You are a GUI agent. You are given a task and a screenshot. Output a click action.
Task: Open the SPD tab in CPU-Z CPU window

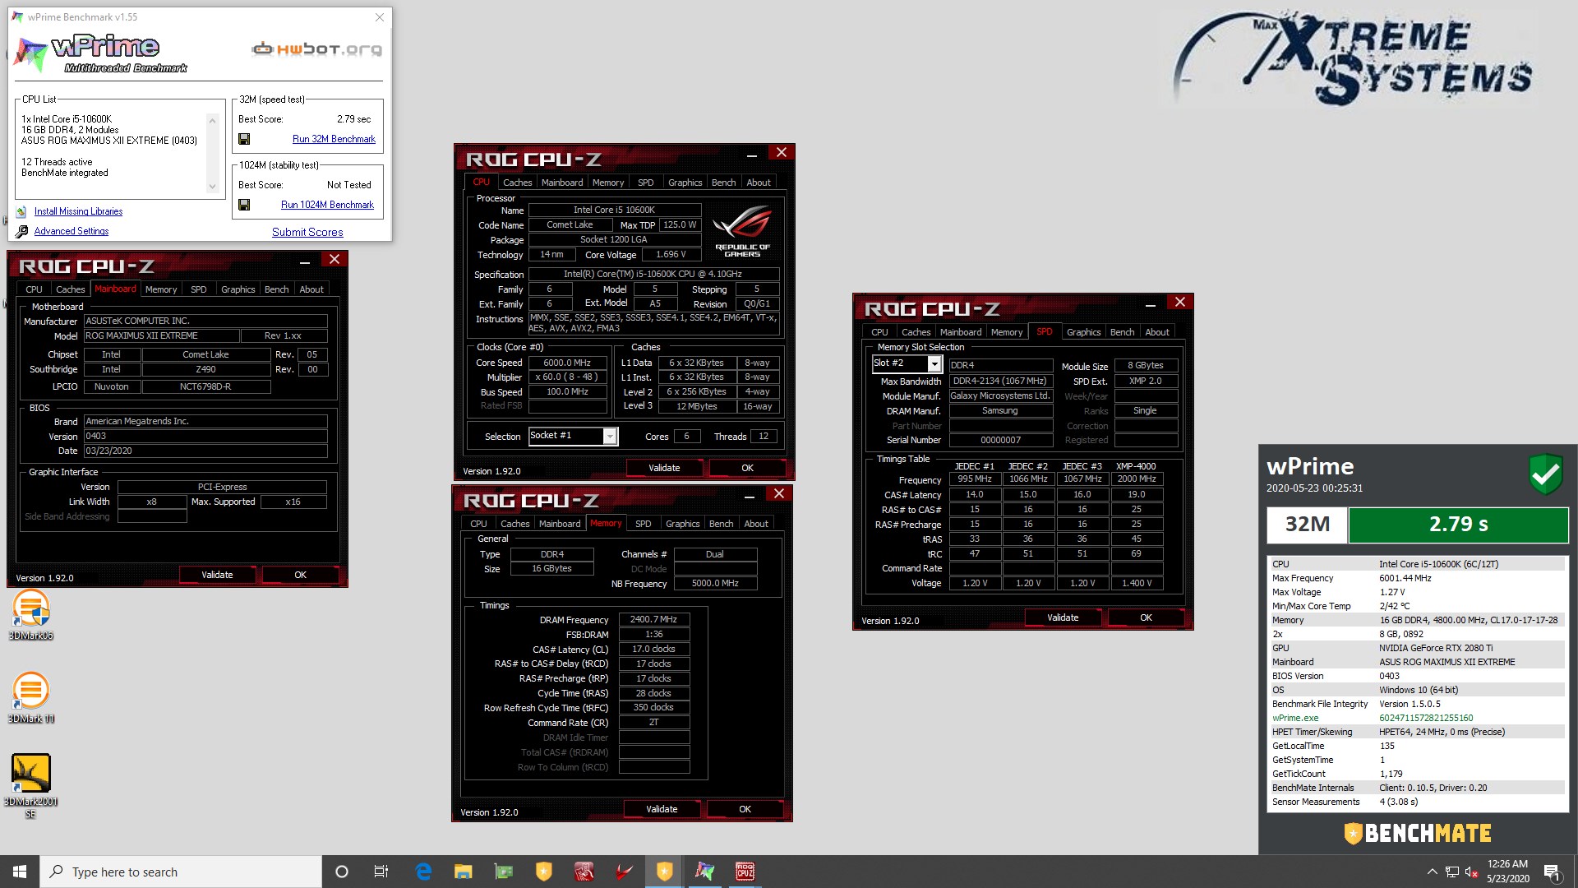[646, 183]
